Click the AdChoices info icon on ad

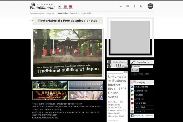(125, 72)
